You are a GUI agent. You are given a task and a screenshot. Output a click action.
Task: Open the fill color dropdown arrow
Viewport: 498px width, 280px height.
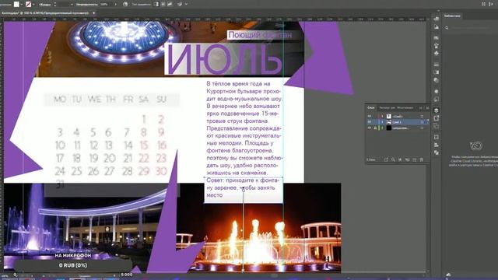[22, 5]
